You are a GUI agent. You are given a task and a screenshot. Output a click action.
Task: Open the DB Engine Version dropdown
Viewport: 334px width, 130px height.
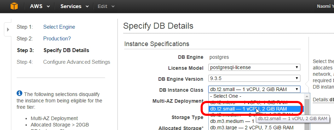[x=254, y=78]
